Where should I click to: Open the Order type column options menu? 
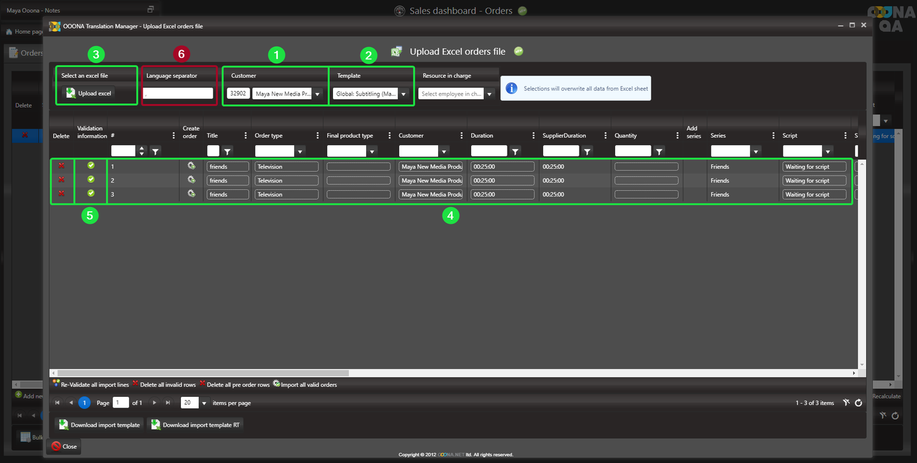[318, 135]
